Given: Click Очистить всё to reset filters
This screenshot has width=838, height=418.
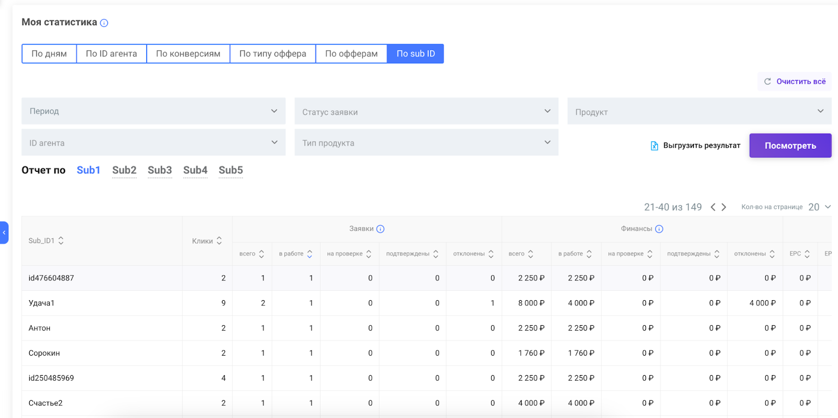Looking at the screenshot, I should 795,82.
